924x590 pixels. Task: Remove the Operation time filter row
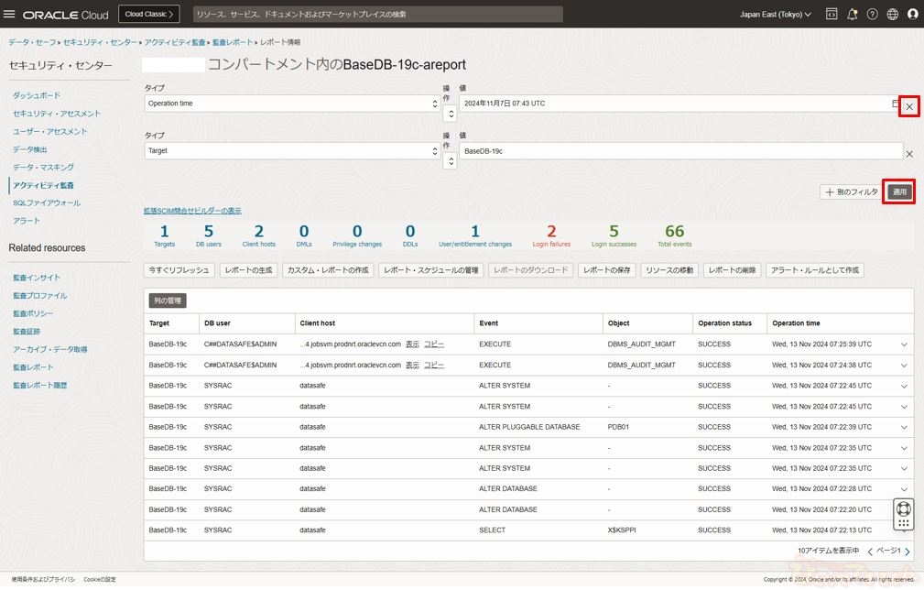(x=908, y=106)
